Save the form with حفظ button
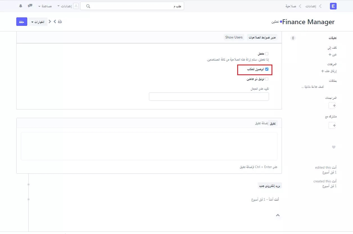Viewport: 353px width, 234px height. (22, 22)
